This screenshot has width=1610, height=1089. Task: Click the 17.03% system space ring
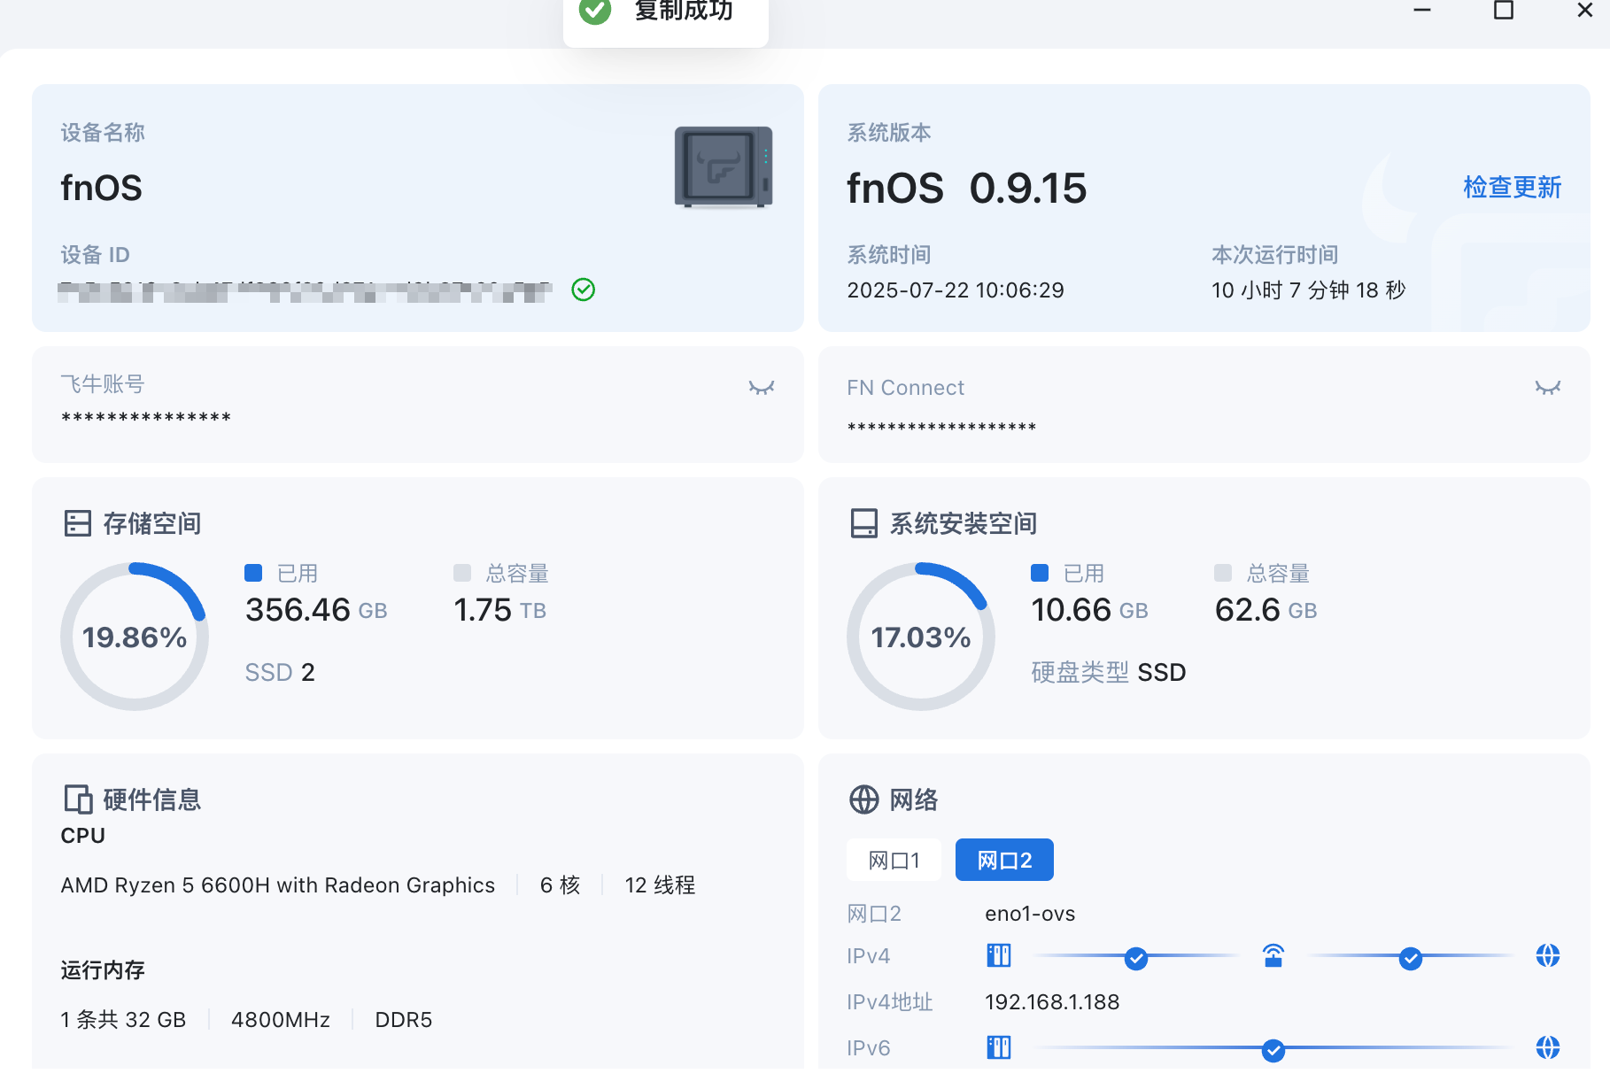tap(921, 637)
